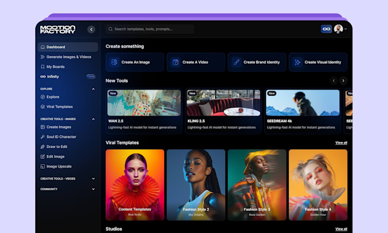Collapse the sidebar with the back arrow button
388x233 pixels.
(x=91, y=30)
